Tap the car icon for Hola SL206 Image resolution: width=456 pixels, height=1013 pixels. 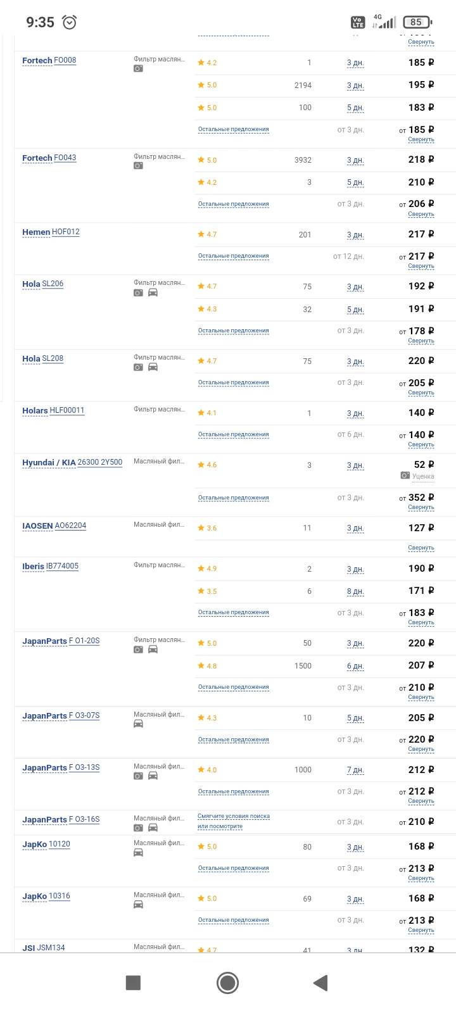point(153,293)
